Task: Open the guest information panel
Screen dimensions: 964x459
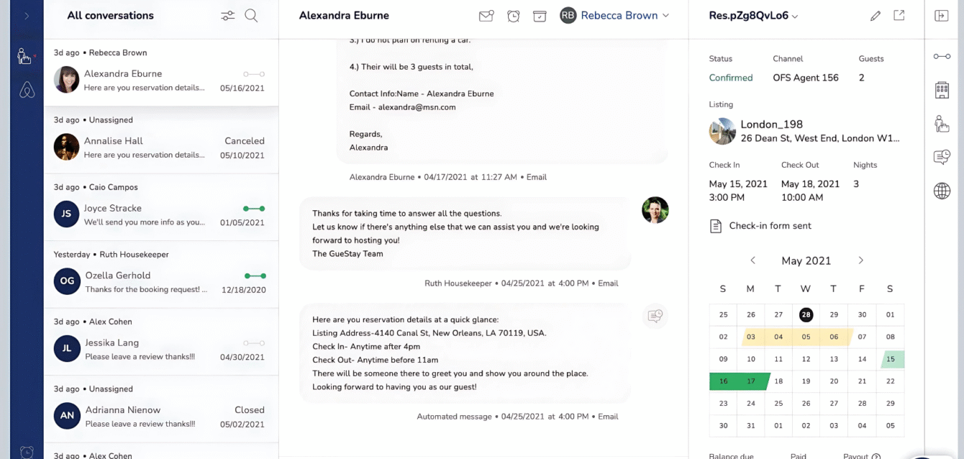Action: pyautogui.click(x=941, y=123)
